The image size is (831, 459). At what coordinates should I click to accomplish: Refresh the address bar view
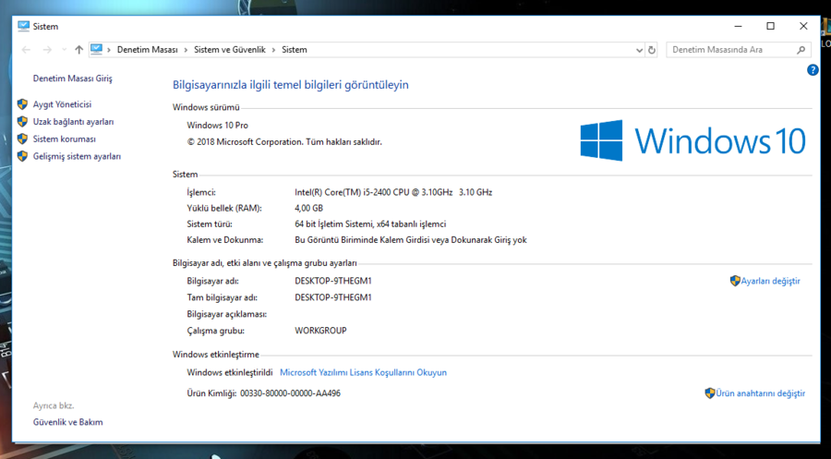click(652, 50)
